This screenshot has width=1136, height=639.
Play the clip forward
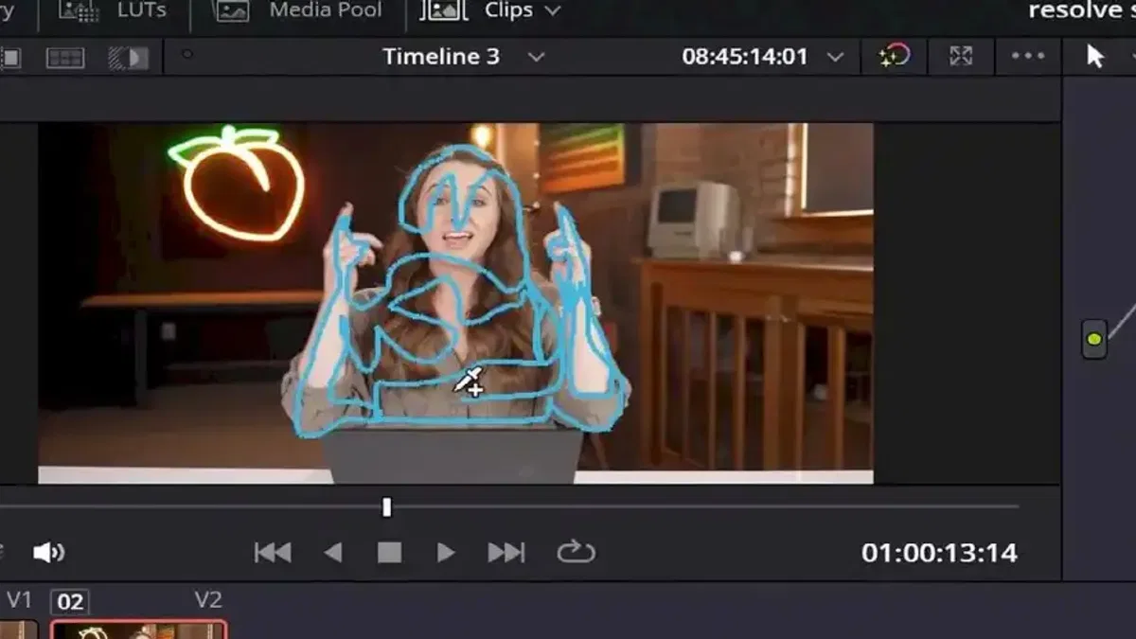pyautogui.click(x=446, y=552)
